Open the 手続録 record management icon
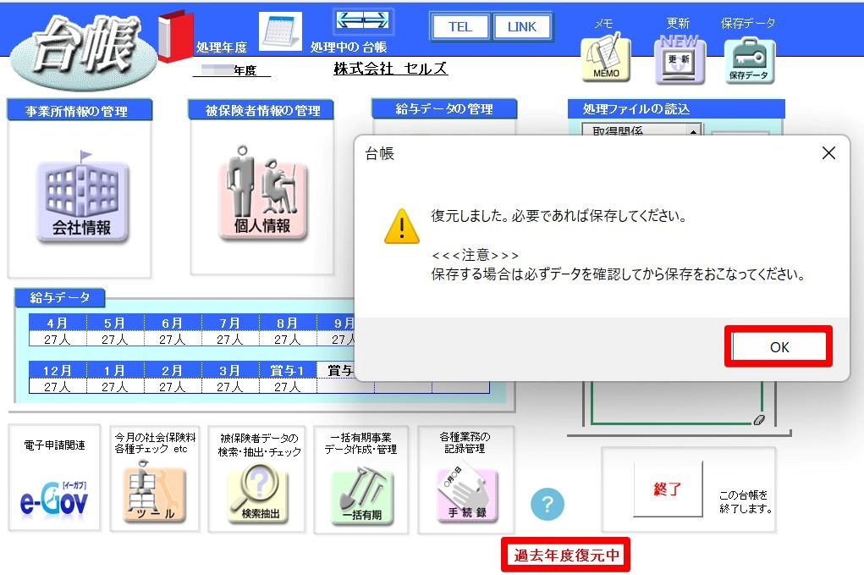The image size is (864, 575). point(467,495)
